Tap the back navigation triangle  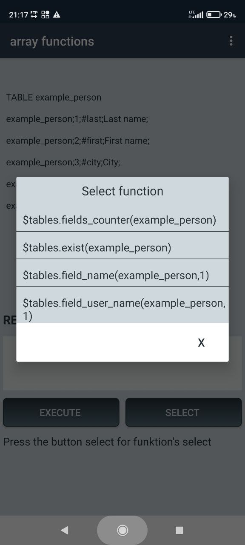pyautogui.click(x=65, y=530)
